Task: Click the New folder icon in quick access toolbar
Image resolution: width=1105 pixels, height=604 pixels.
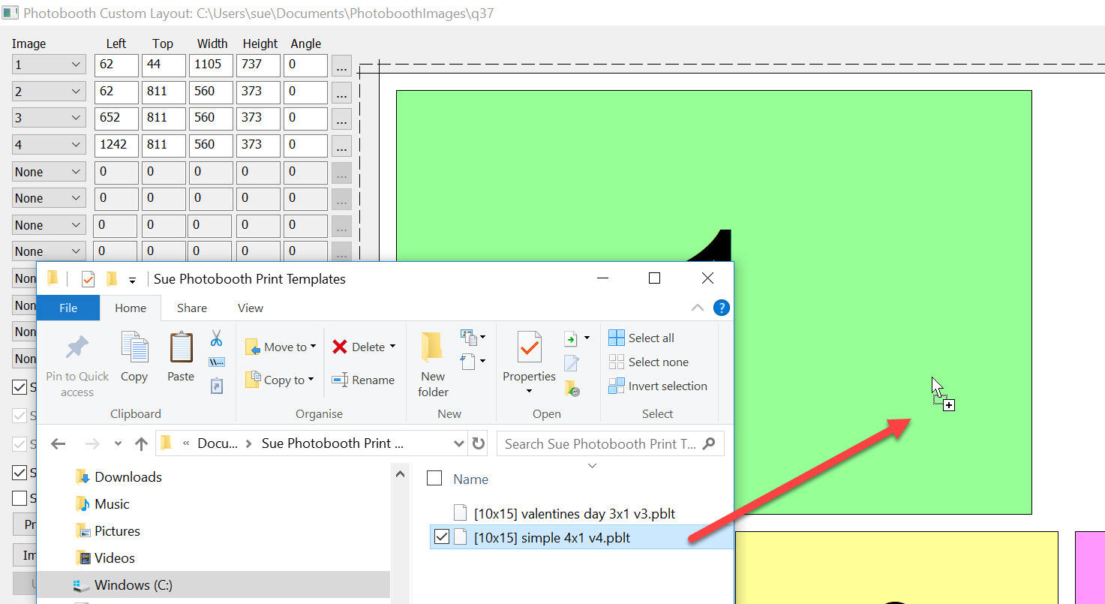Action: (x=111, y=279)
